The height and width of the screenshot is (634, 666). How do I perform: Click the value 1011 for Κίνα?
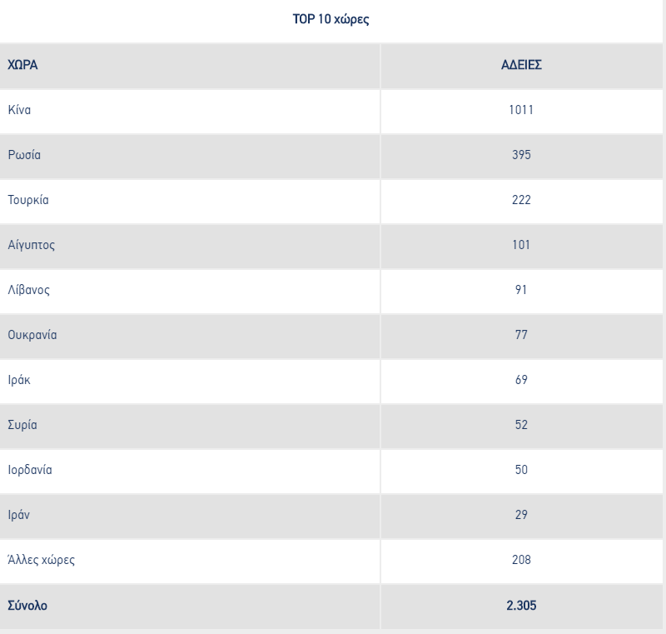521,110
